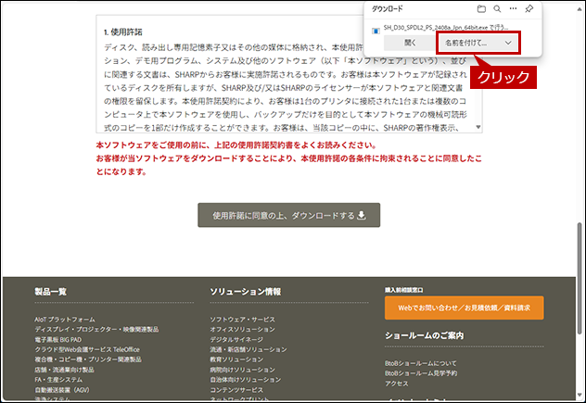
Task: Open コンテンツサービス link
Action: [x=236, y=390]
